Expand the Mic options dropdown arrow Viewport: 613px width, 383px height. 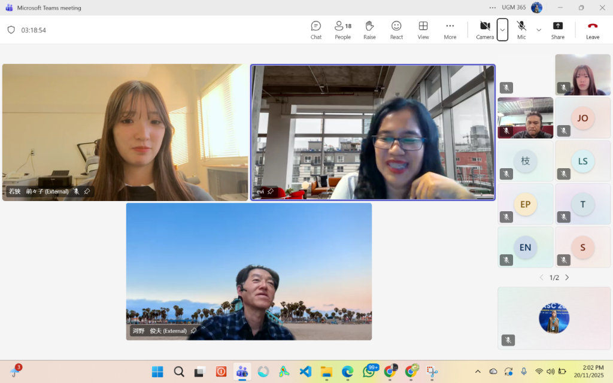tap(539, 30)
